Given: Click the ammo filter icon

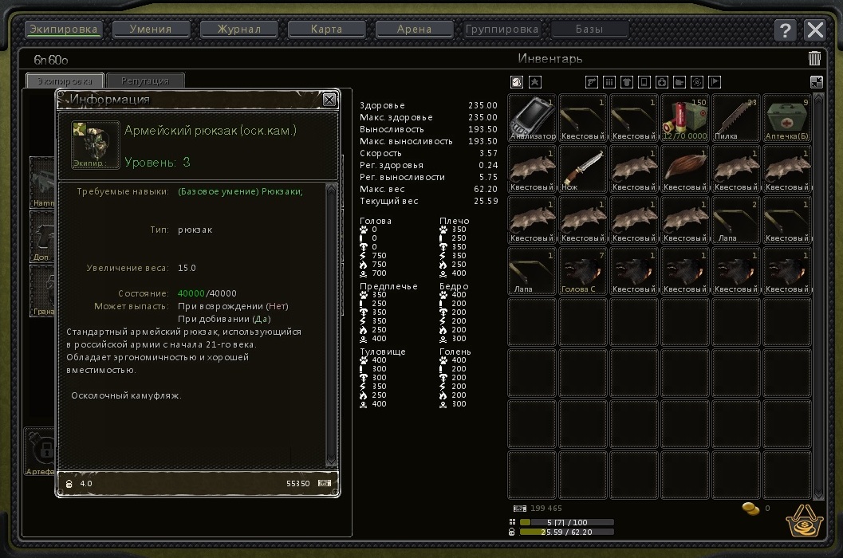Looking at the screenshot, I should pyautogui.click(x=609, y=81).
